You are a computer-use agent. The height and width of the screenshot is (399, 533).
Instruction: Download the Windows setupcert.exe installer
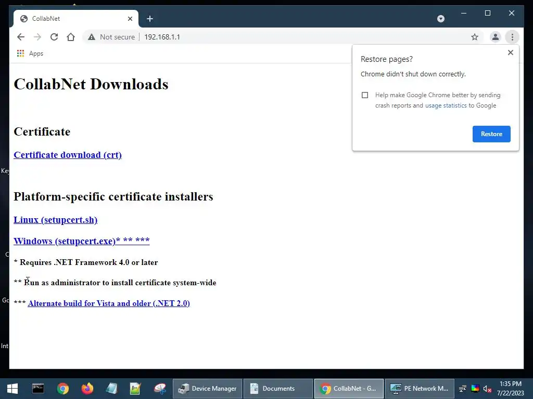click(x=82, y=241)
